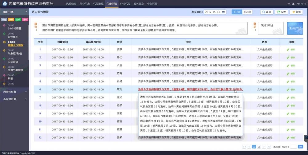
Task: Click the 查询 search button
Action: [267, 12]
